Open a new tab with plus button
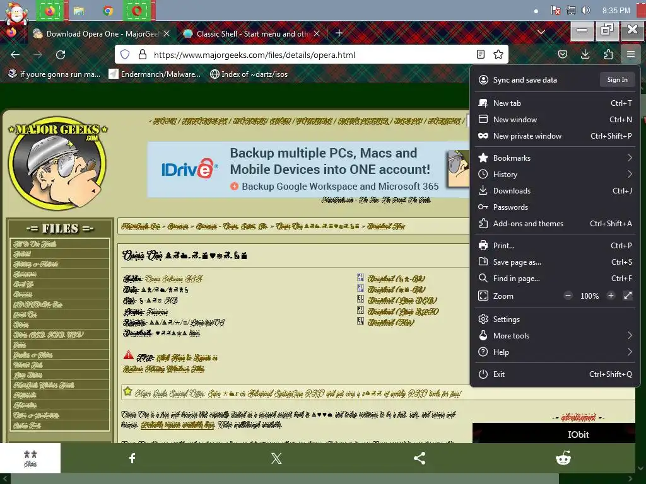Screen dimensions: 646x484 339,33
